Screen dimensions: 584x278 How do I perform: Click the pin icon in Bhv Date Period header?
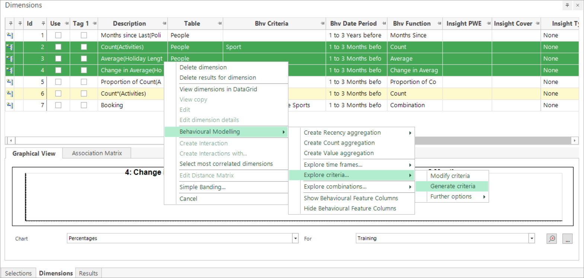384,23
